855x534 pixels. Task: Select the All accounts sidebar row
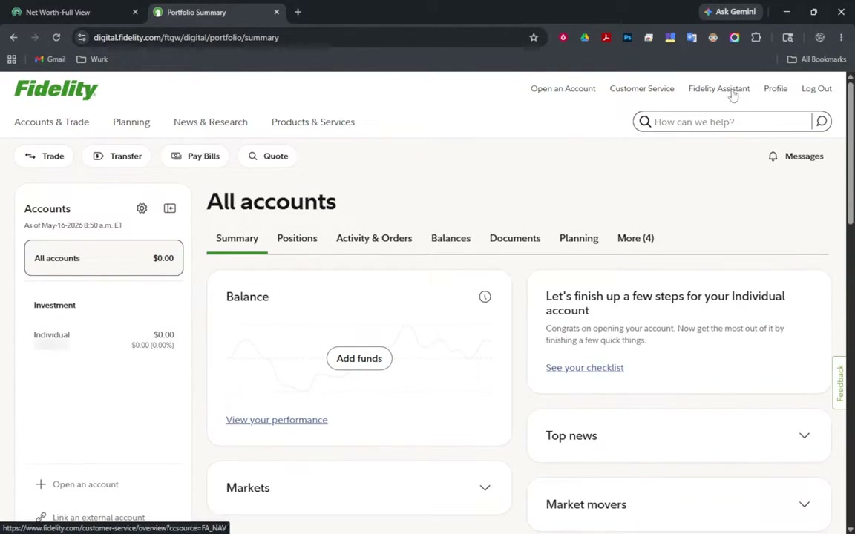(104, 258)
